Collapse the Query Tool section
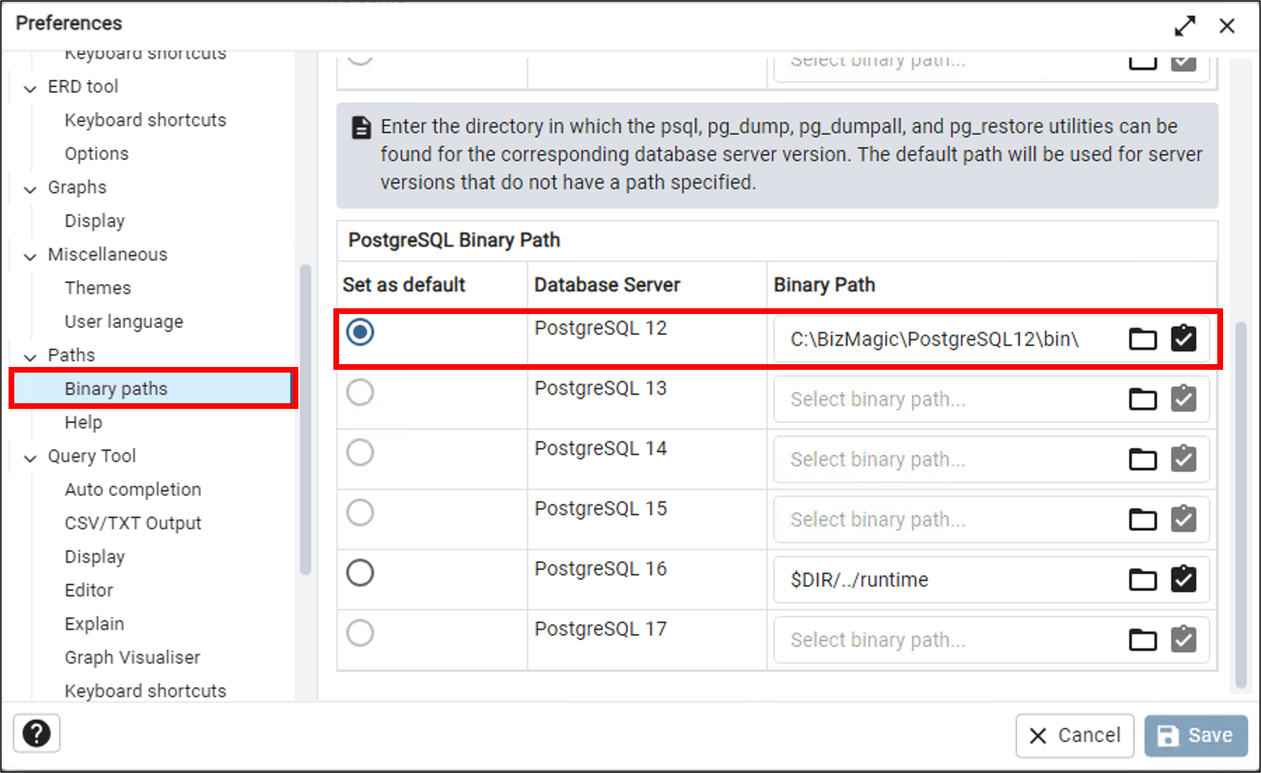The height and width of the screenshot is (773, 1261). click(31, 457)
